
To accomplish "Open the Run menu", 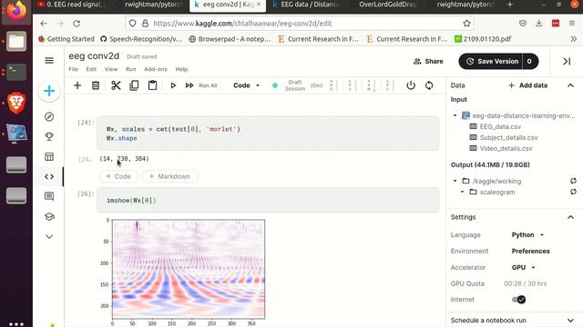I will pos(131,69).
